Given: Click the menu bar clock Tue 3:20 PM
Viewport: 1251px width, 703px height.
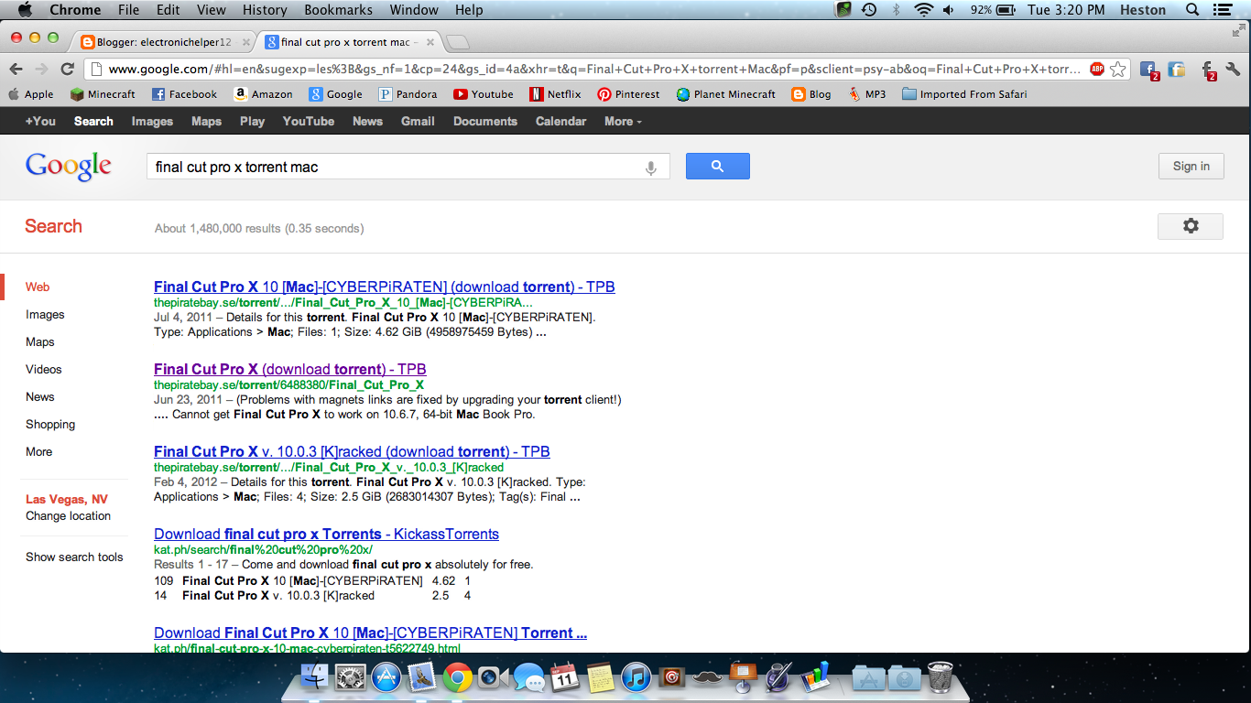Looking at the screenshot, I should 1064,10.
